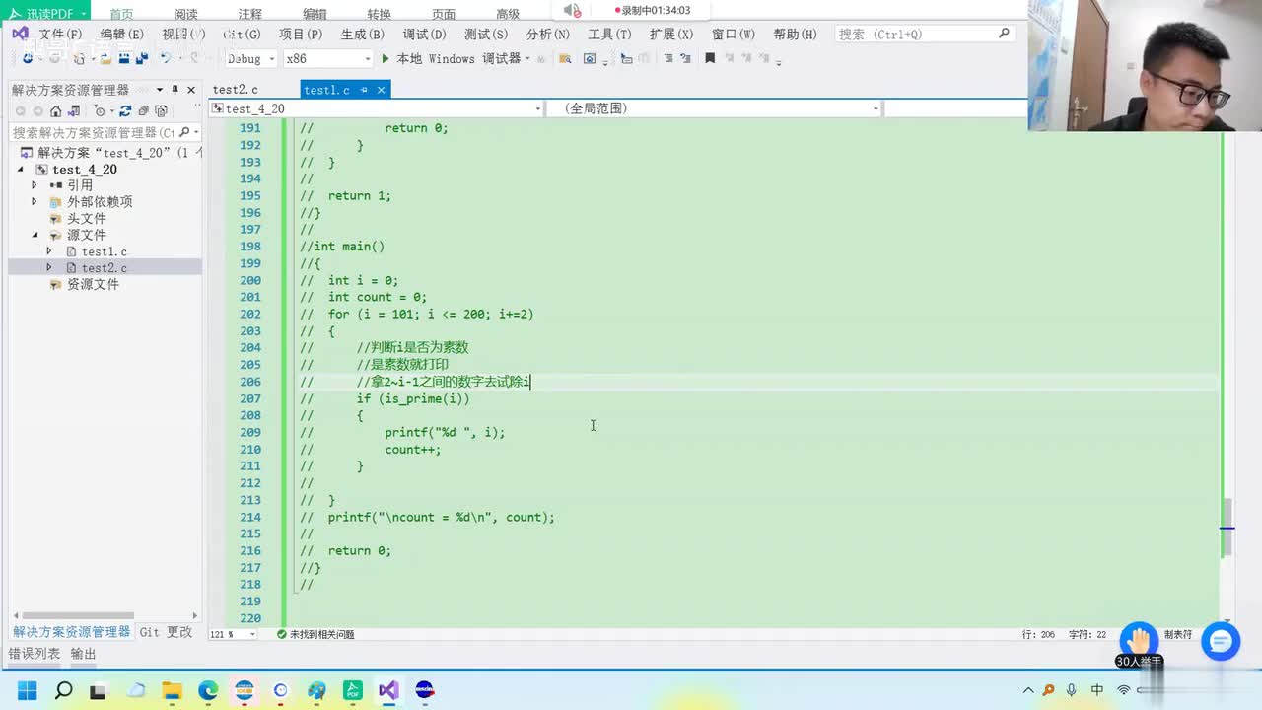Switch to the Git 更改 panel tab
Viewport: 1262px width, 710px height.
click(x=166, y=632)
